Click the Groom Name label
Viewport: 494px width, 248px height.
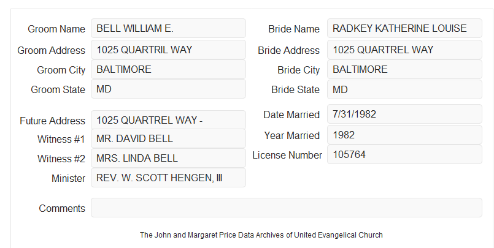coord(56,29)
